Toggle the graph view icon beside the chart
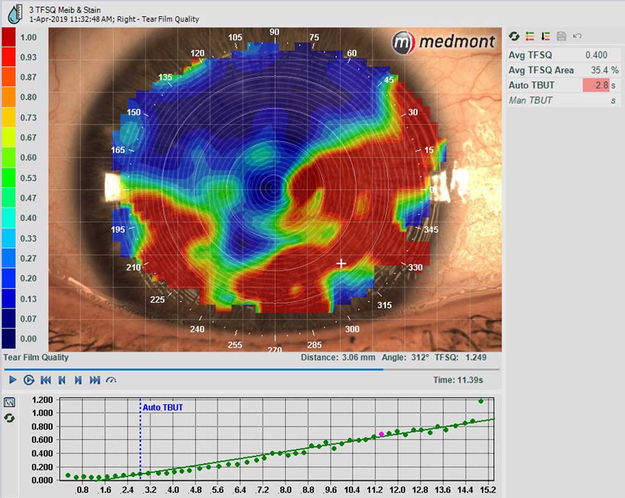 pos(9,403)
